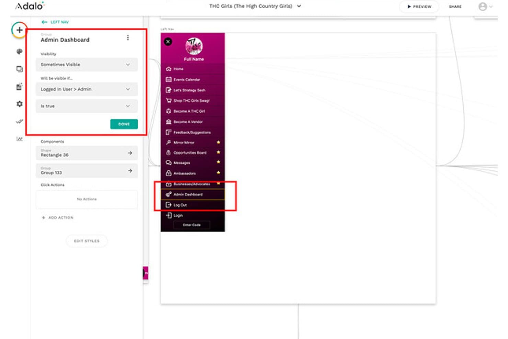Open the Database icon in the left sidebar
The width and height of the screenshot is (508, 339).
coord(19,87)
